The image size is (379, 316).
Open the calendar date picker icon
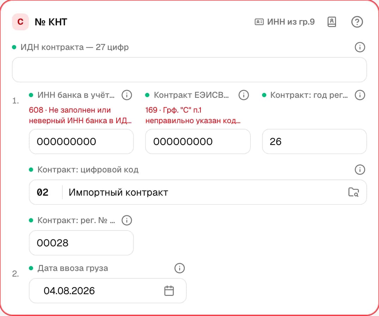click(x=169, y=291)
